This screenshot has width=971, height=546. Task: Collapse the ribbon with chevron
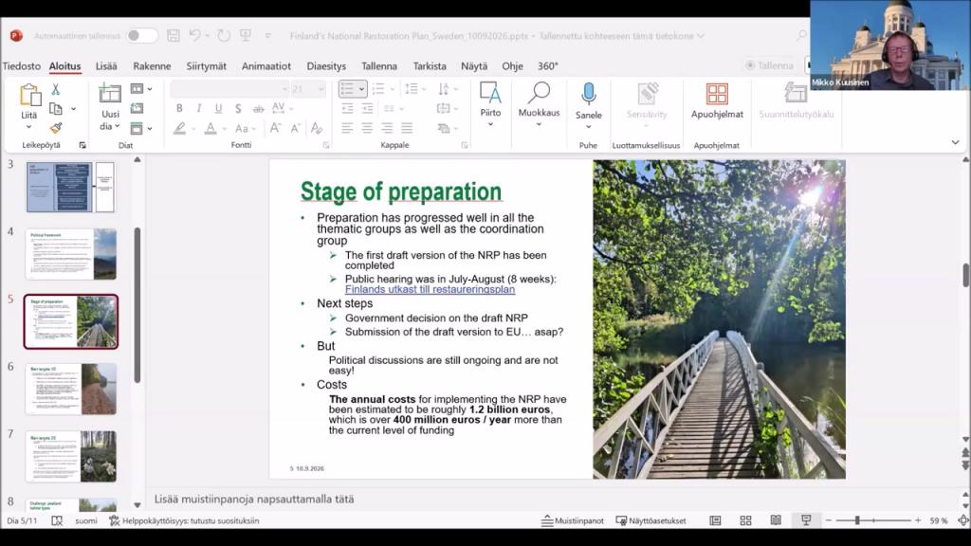point(955,142)
